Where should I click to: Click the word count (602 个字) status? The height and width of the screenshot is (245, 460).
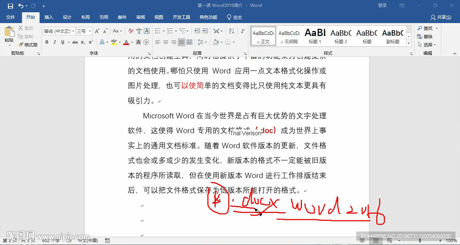[51, 241]
